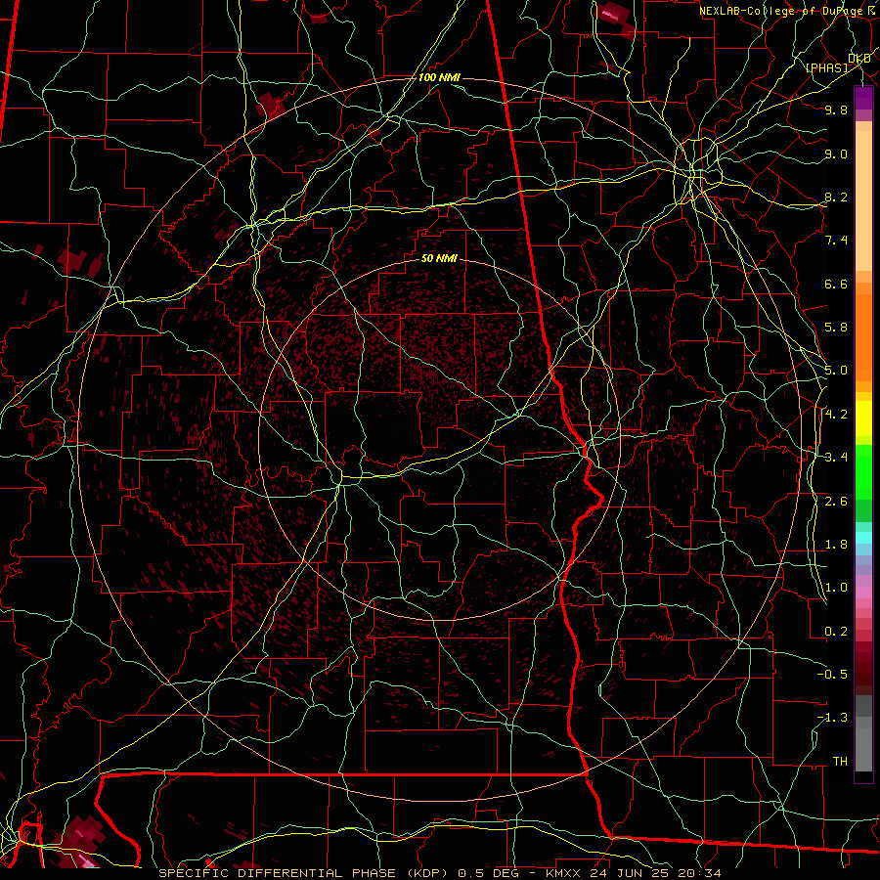Click the cyan segment of the color bar
Viewport: 880px width, 880px height.
(x=863, y=538)
